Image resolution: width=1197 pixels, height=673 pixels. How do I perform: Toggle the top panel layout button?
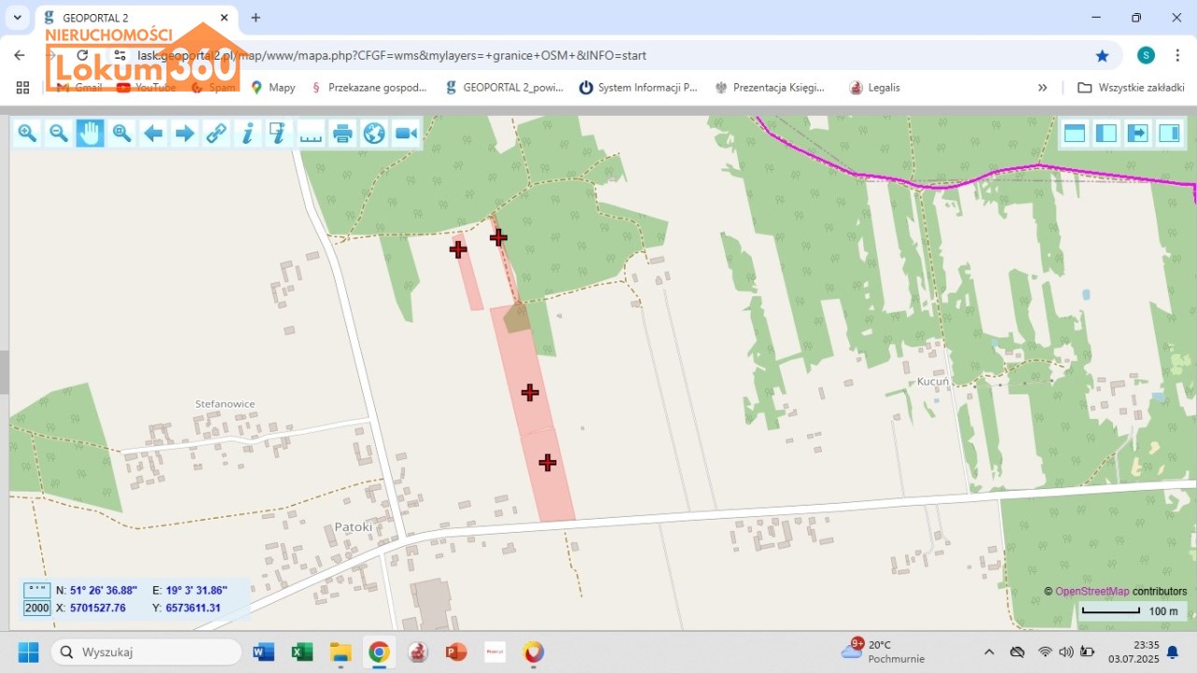coord(1074,134)
